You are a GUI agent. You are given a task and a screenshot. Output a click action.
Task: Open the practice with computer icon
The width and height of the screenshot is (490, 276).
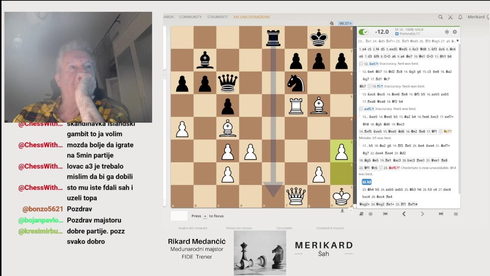pos(370,214)
